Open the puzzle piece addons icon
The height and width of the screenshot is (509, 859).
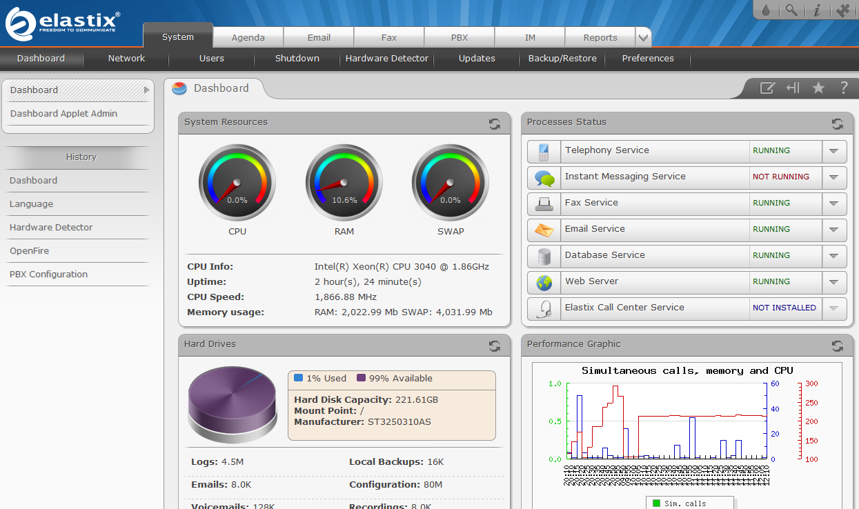[842, 10]
